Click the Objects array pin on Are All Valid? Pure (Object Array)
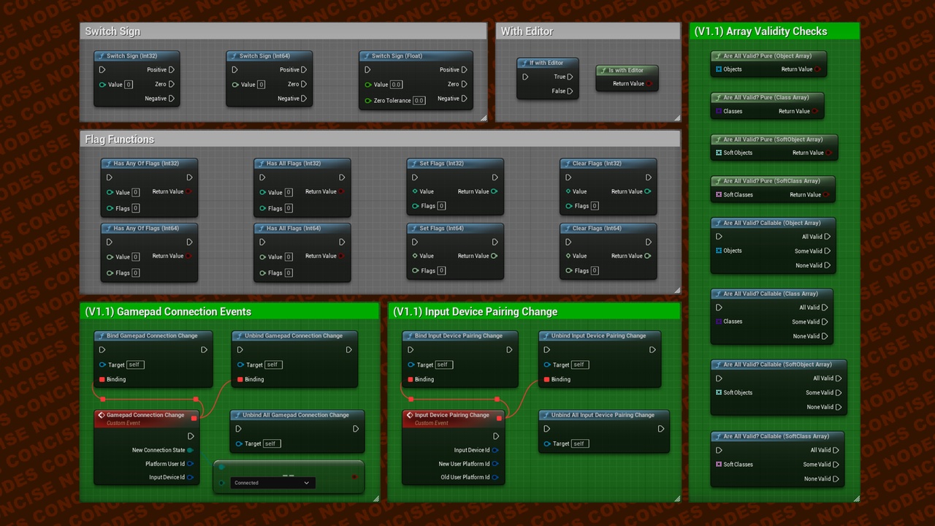935x526 pixels. 719,69
